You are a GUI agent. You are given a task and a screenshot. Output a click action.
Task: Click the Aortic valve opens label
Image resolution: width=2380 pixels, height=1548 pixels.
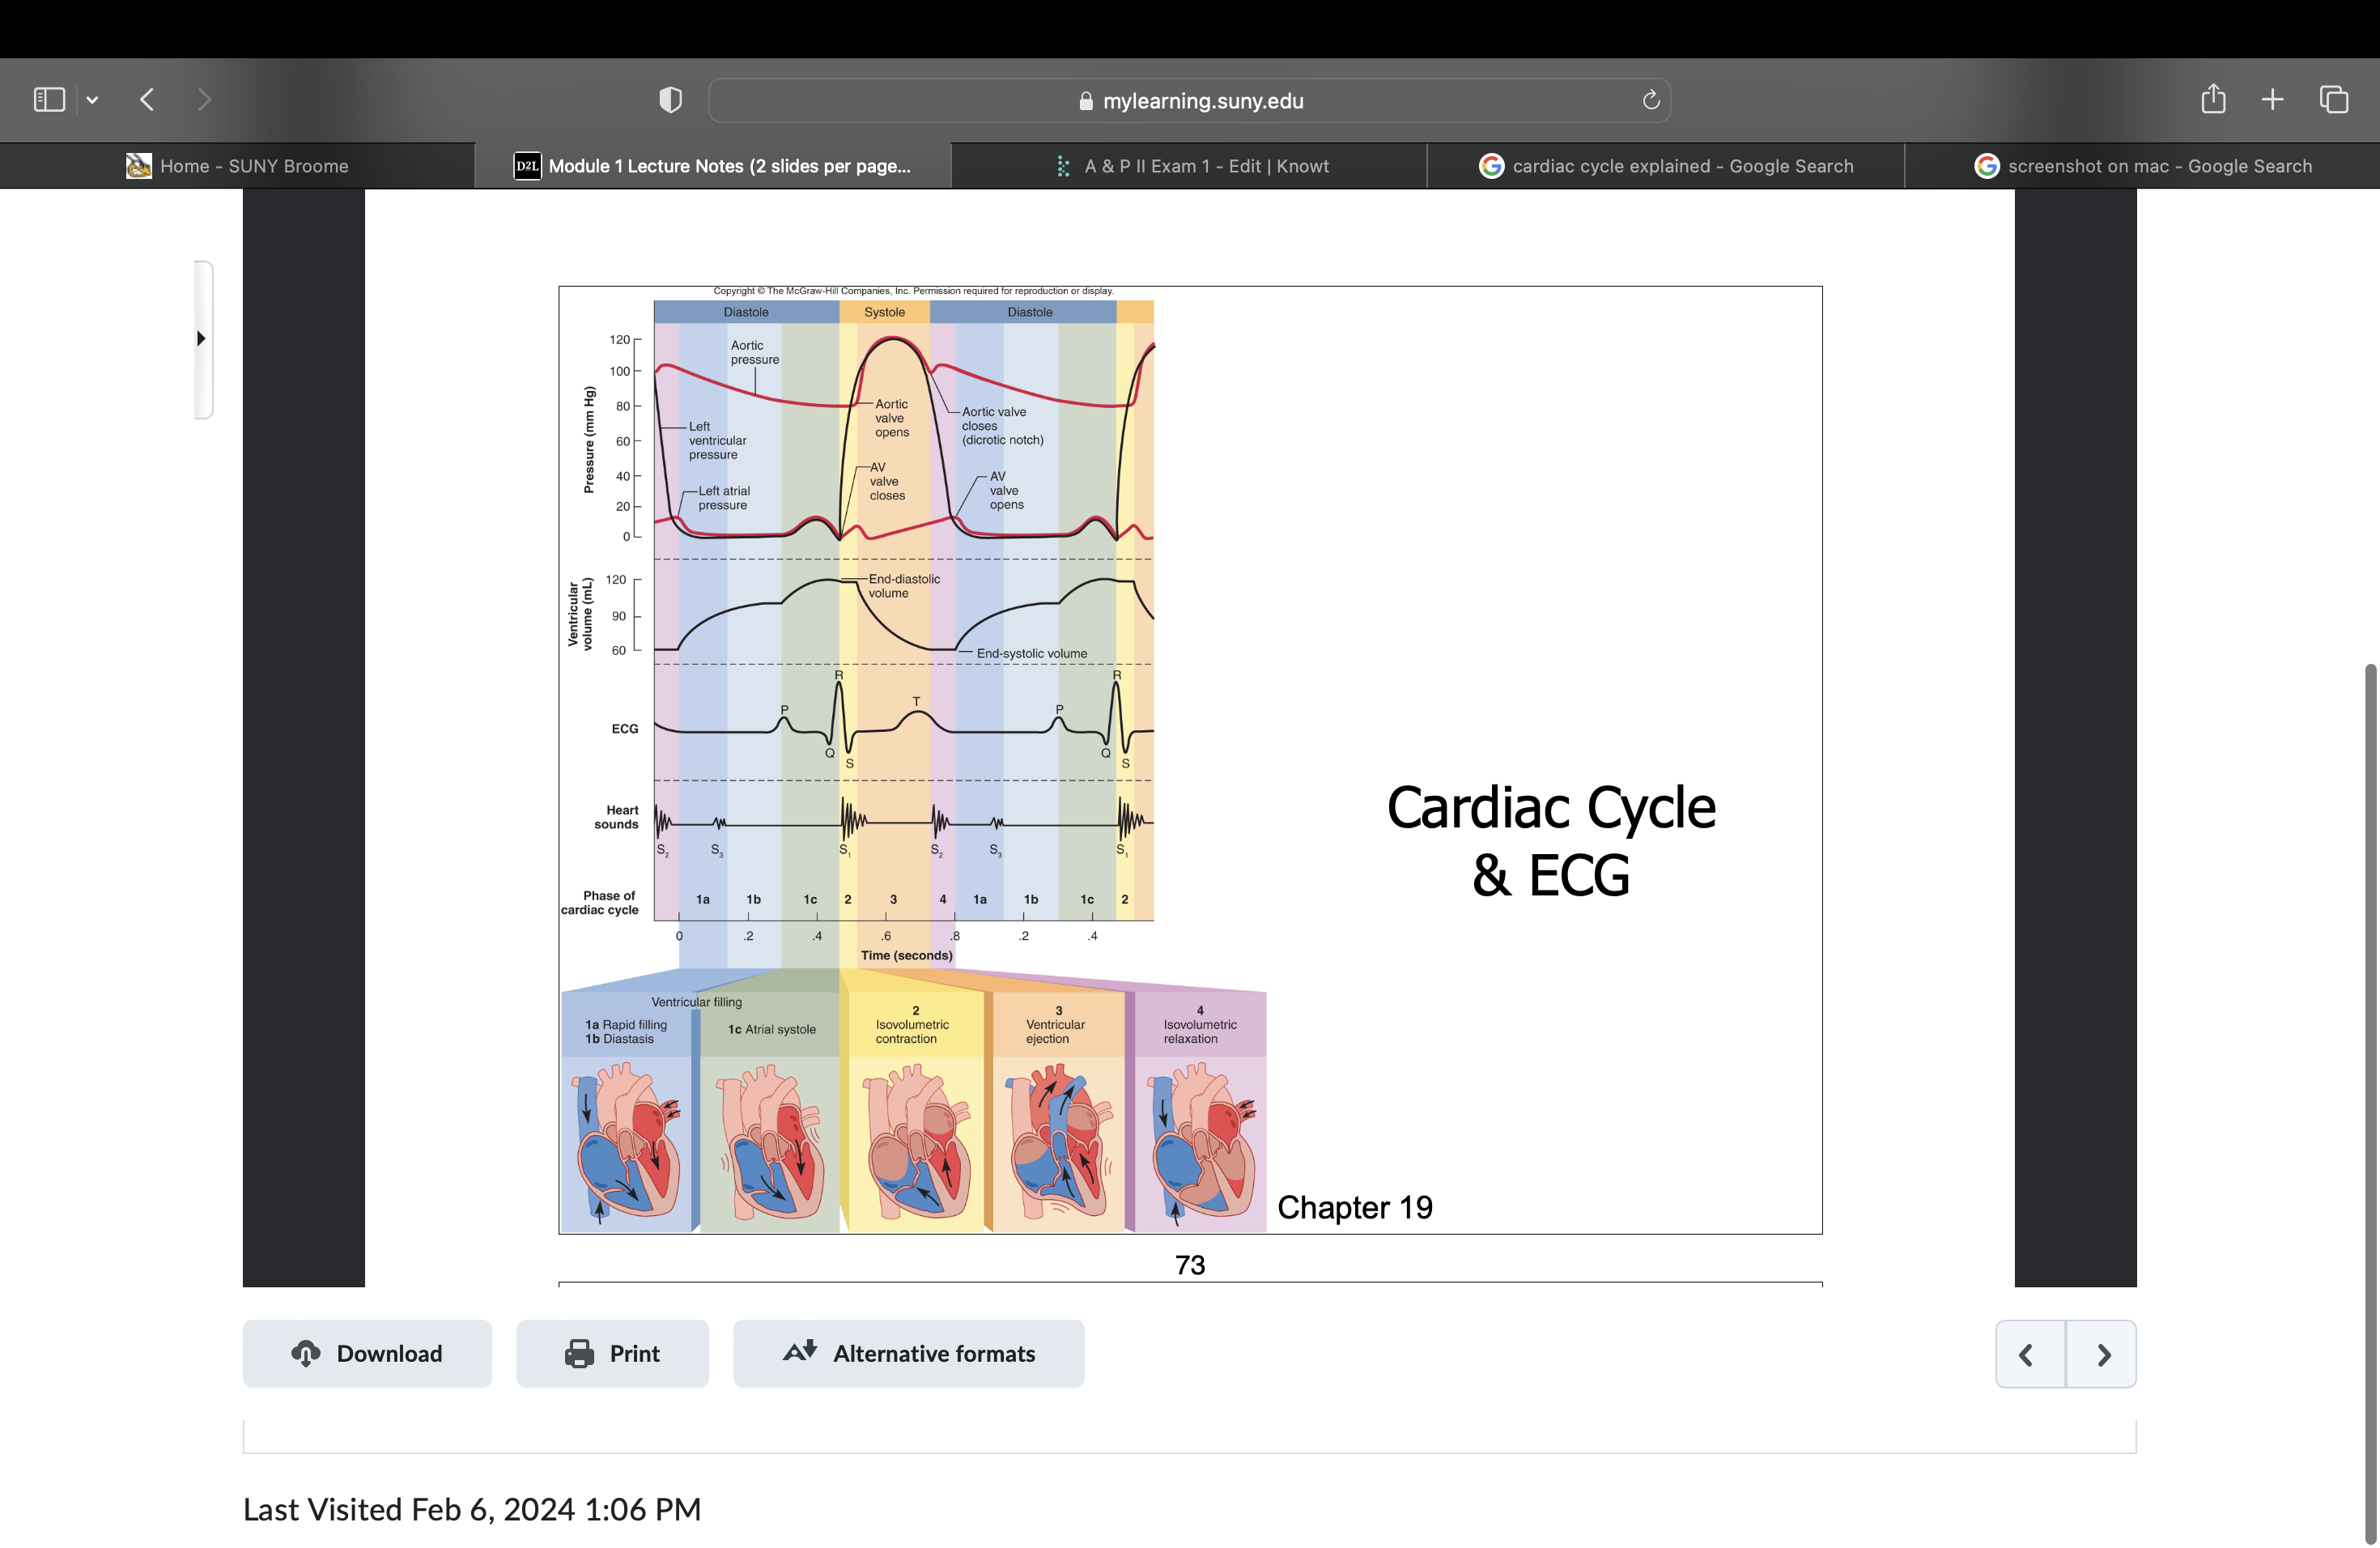(x=892, y=418)
